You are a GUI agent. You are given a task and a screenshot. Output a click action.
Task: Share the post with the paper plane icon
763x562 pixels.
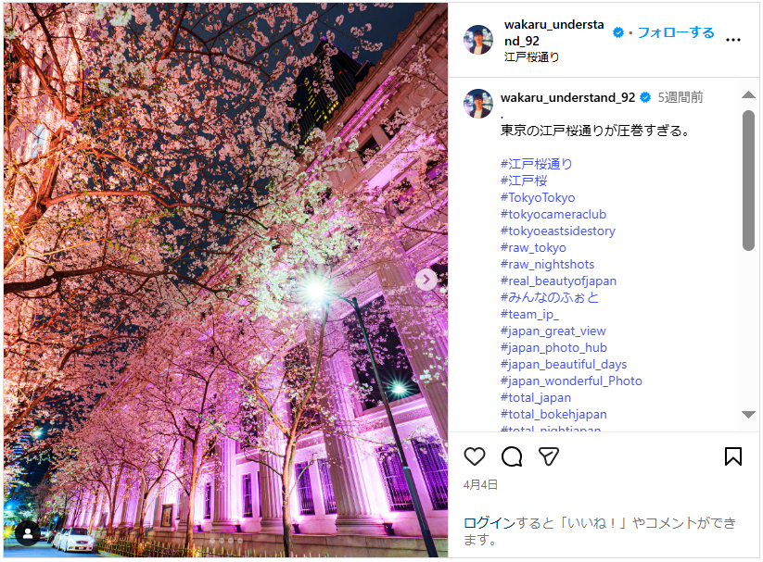(x=549, y=456)
